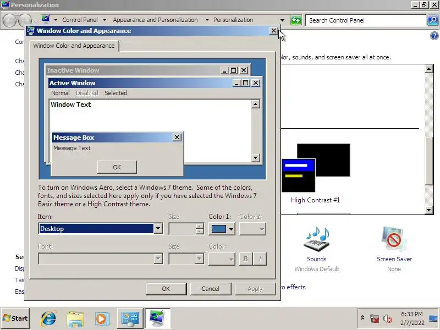The width and height of the screenshot is (440, 330).
Task: Close the Window Color and Appearance dialog
Action: click(273, 31)
